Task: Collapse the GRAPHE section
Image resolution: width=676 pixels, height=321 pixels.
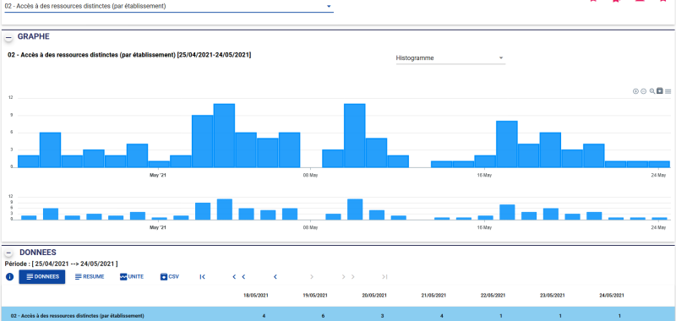Action: (8, 38)
